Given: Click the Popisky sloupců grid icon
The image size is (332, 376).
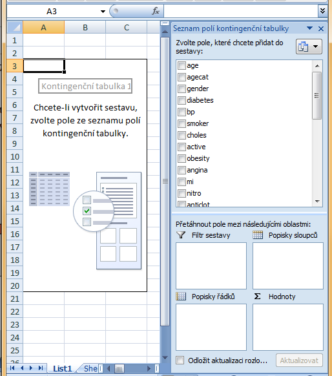Looking at the screenshot, I should 258,235.
